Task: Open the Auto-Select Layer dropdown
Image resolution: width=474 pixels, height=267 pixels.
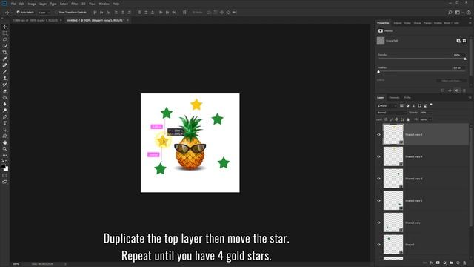Action: click(x=44, y=13)
